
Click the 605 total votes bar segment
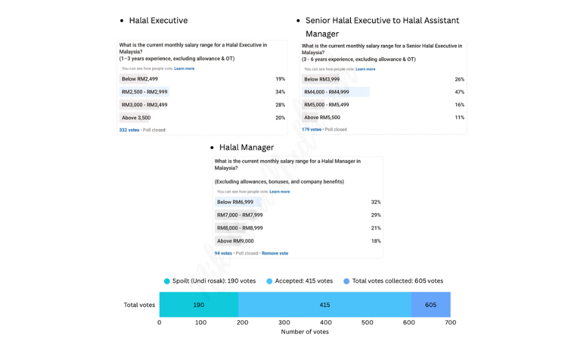pos(431,304)
